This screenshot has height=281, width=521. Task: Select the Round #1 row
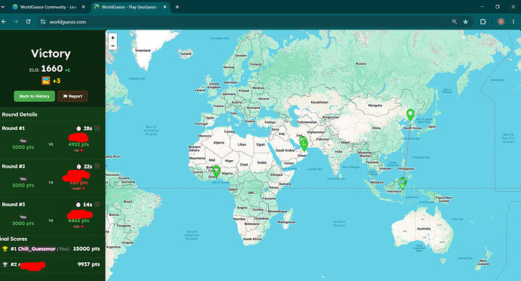[x=52, y=140]
